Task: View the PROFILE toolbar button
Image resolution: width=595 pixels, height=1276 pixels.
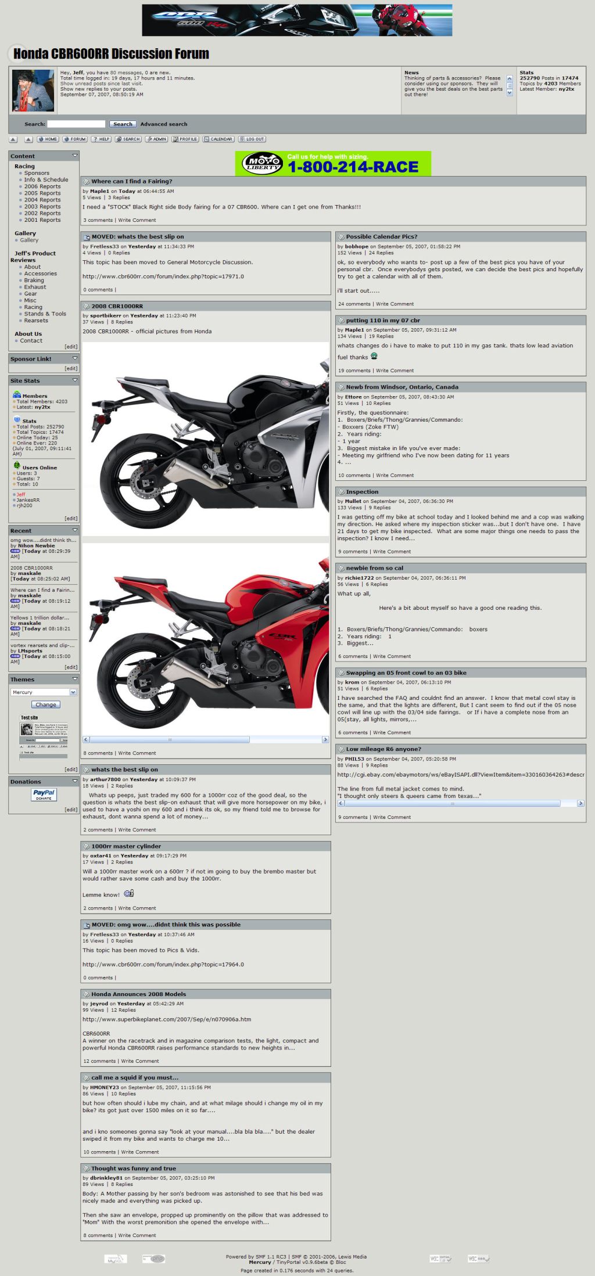Action: coord(185,139)
